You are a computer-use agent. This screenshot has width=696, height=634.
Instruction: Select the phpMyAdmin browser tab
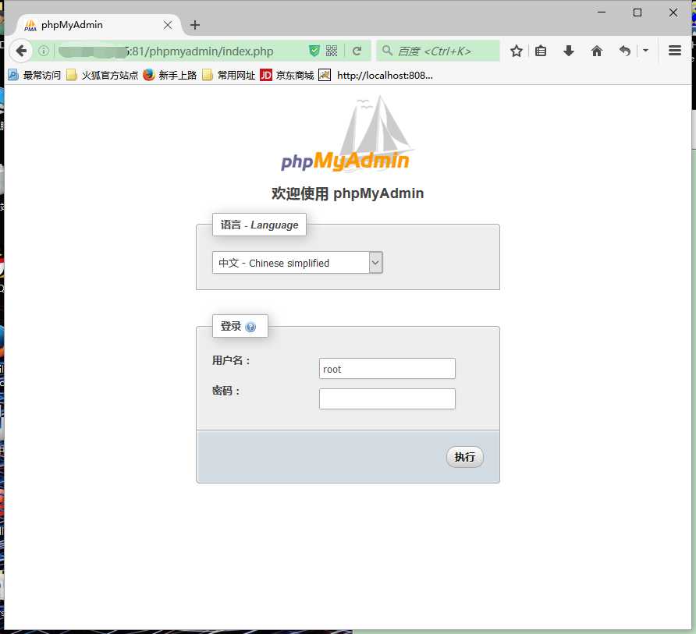point(98,25)
